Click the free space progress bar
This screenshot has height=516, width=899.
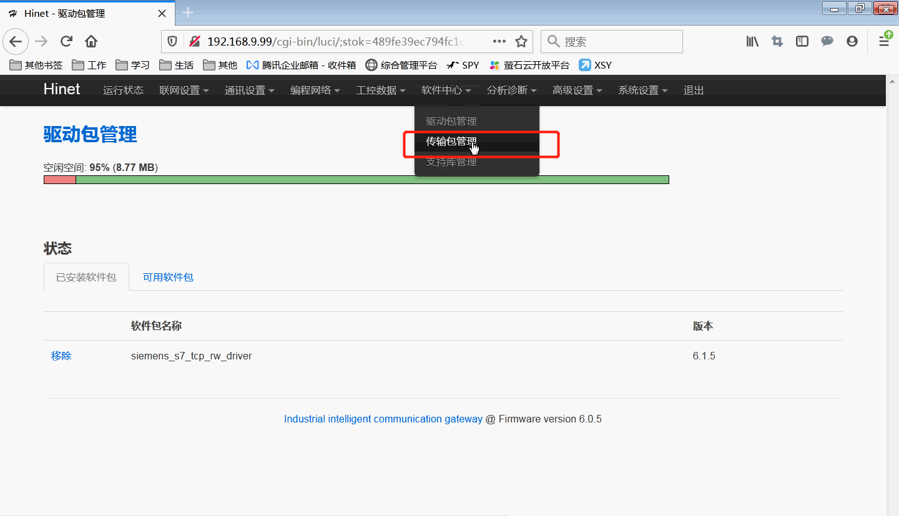pos(356,180)
